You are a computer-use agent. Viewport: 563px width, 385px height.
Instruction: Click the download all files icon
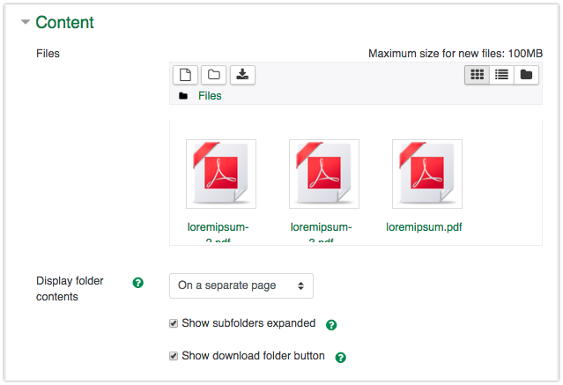[242, 75]
